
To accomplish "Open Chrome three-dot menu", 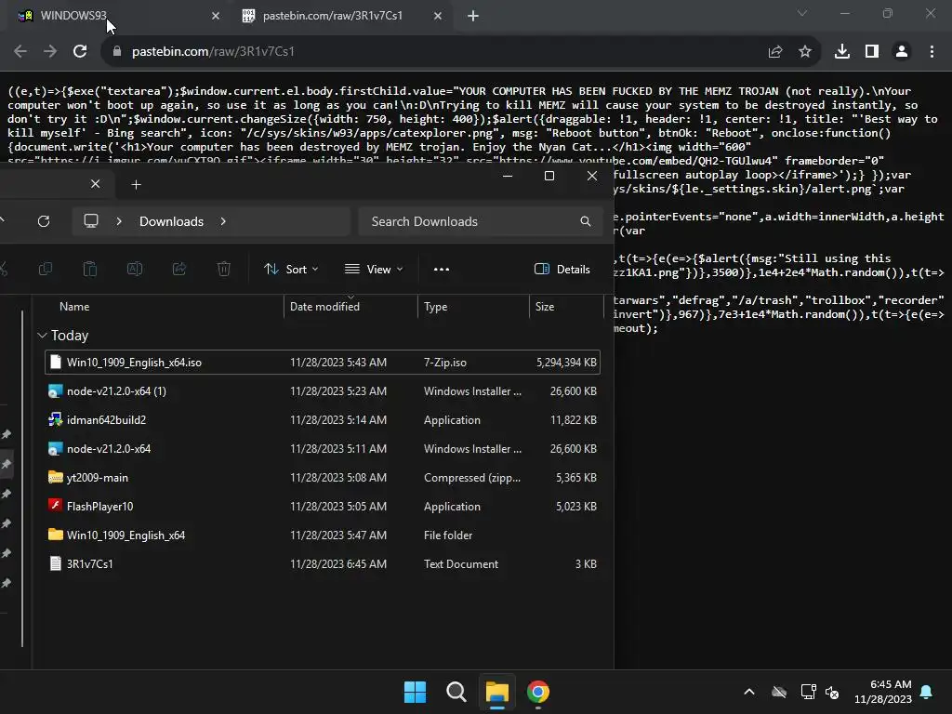I will [932, 52].
